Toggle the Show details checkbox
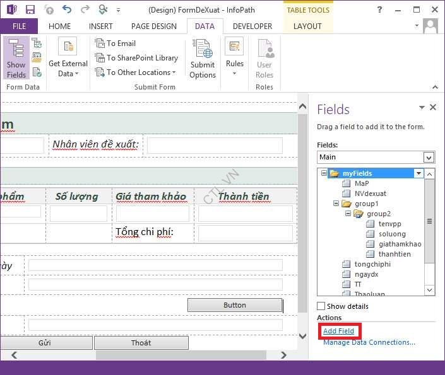Image resolution: width=445 pixels, height=375 pixels. (x=321, y=306)
